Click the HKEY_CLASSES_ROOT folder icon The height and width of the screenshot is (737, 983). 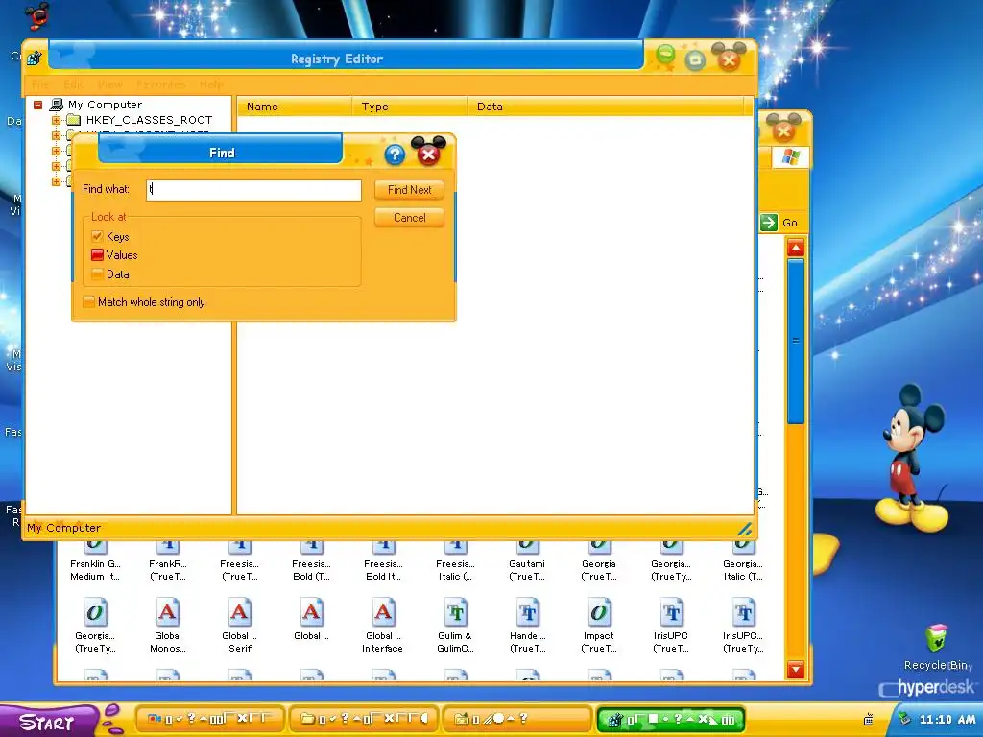pyautogui.click(x=74, y=120)
